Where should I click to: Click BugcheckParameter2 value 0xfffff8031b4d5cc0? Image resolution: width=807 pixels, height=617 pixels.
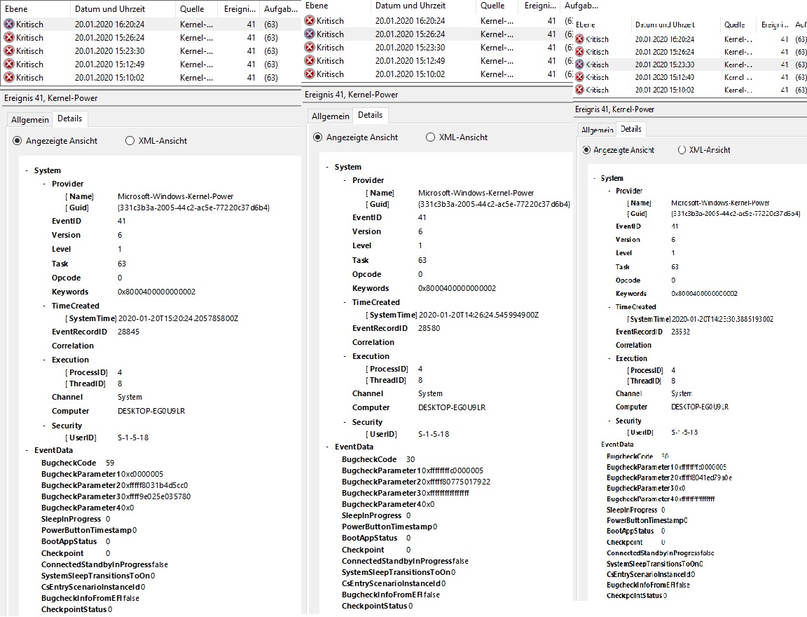153,485
